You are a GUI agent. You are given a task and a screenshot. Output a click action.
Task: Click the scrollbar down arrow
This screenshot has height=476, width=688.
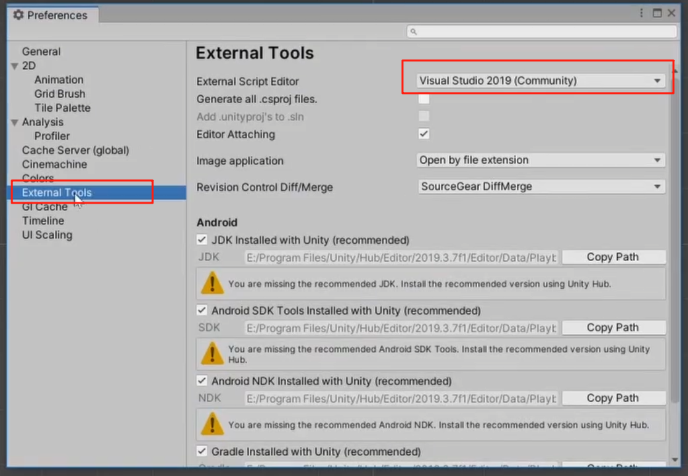pyautogui.click(x=675, y=459)
